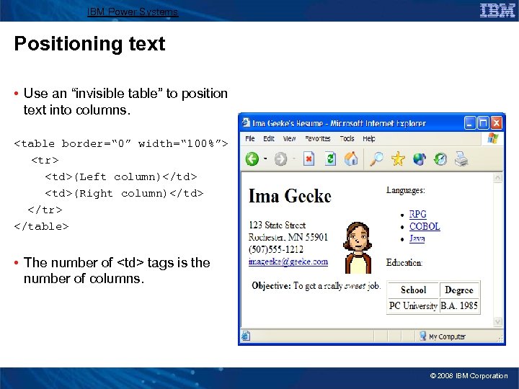The height and width of the screenshot is (389, 519).
Task: Open the Help menu
Action: click(369, 138)
